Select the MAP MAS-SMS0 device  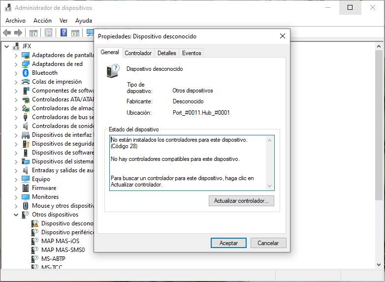coord(63,250)
